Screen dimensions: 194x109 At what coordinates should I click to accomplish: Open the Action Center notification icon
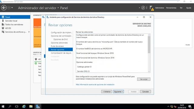[x=190, y=107]
